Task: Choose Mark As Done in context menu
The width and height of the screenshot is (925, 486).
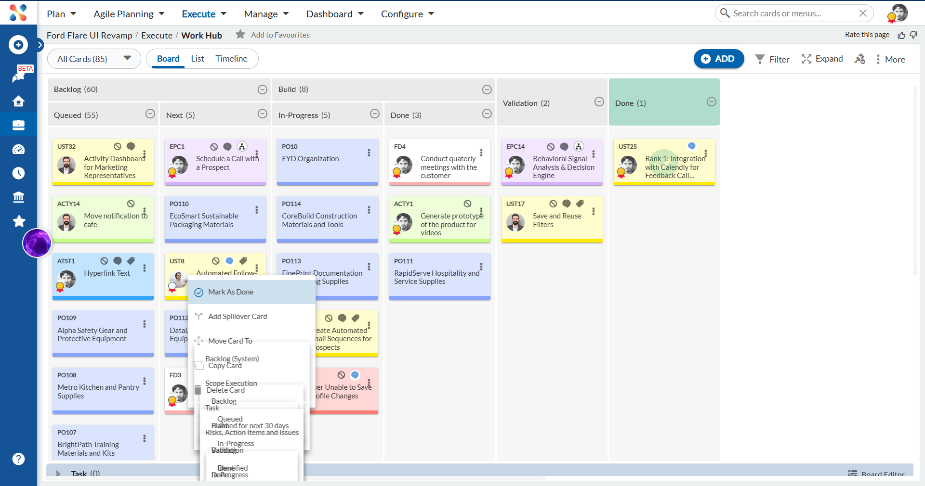Action: point(251,292)
